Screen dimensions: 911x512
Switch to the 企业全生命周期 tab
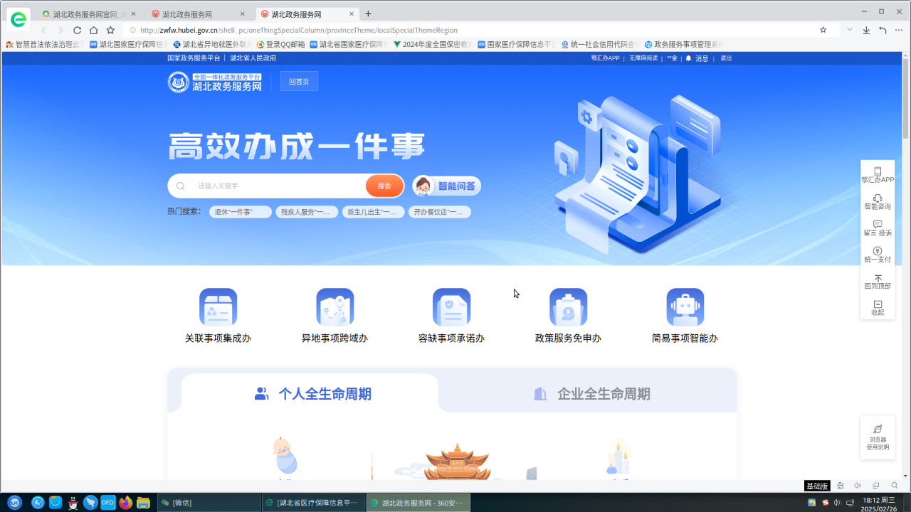pyautogui.click(x=591, y=394)
